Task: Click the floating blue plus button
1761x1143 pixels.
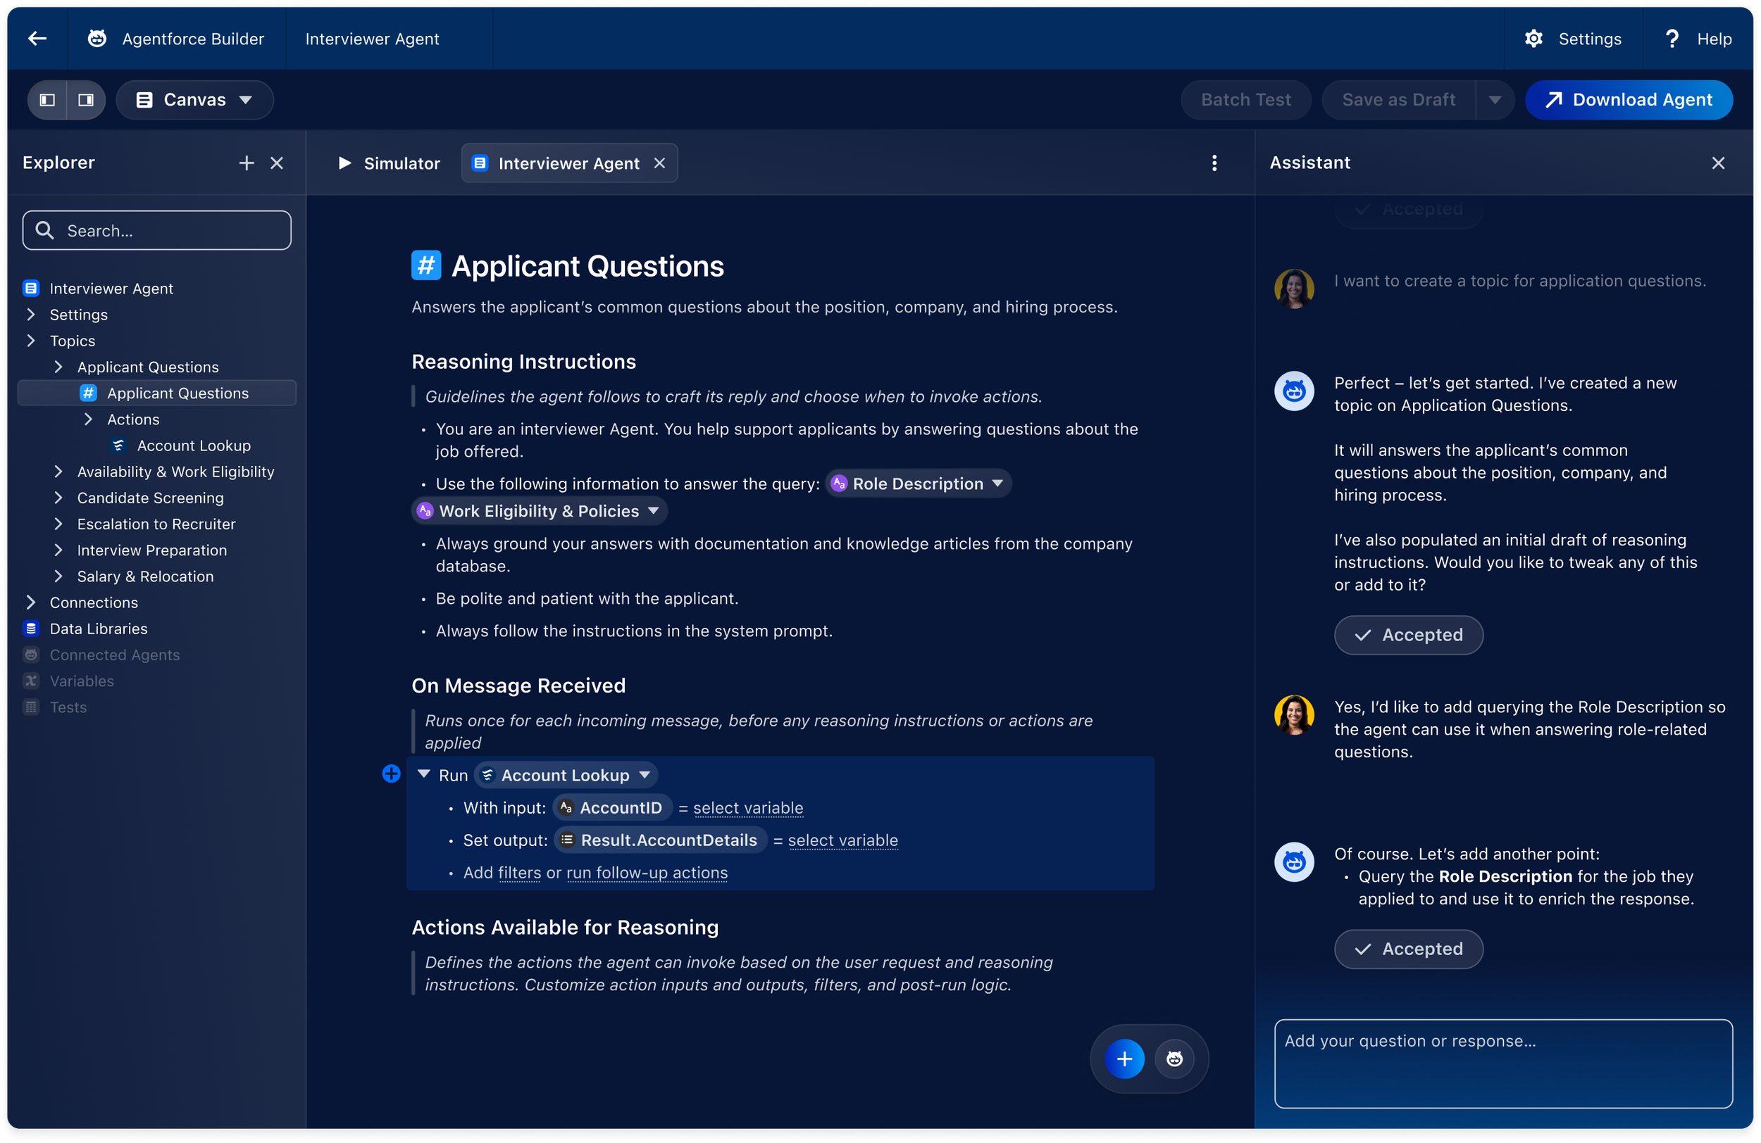Action: 1125,1059
